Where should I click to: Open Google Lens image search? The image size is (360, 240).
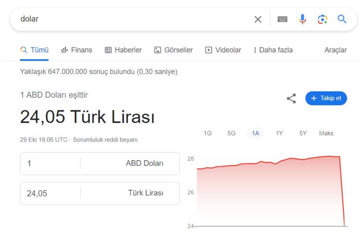pos(322,19)
